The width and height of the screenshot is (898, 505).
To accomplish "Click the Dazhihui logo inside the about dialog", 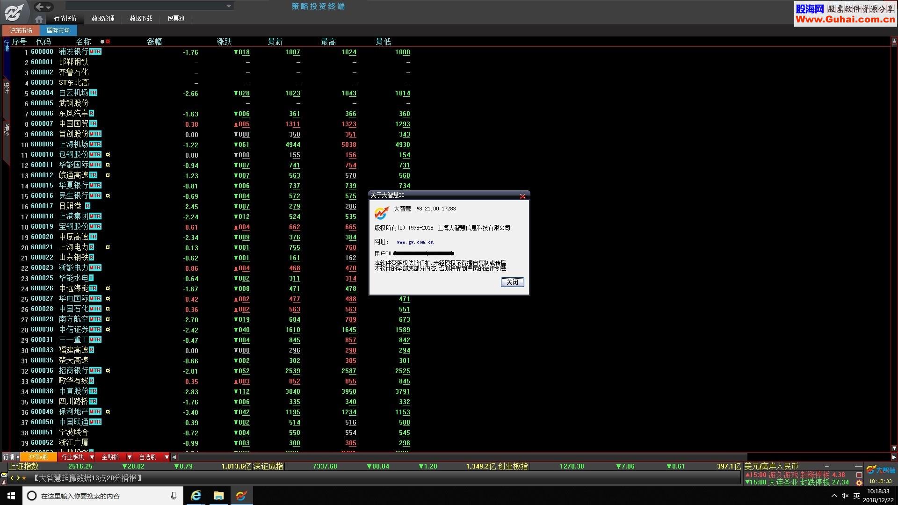I will [x=382, y=213].
